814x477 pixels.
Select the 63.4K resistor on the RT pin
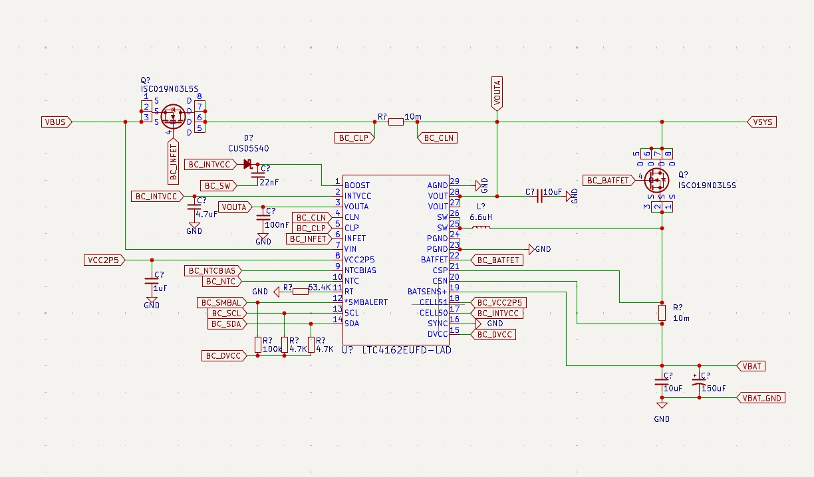300,291
